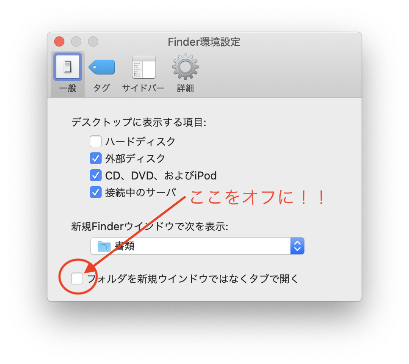Click the Finder環境設定 window title
This screenshot has width=409, height=364.
204,42
